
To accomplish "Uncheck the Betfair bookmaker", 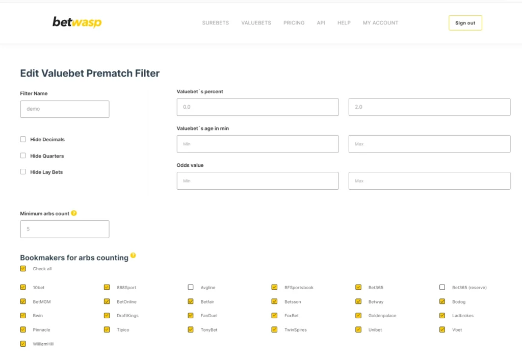I will click(x=191, y=301).
